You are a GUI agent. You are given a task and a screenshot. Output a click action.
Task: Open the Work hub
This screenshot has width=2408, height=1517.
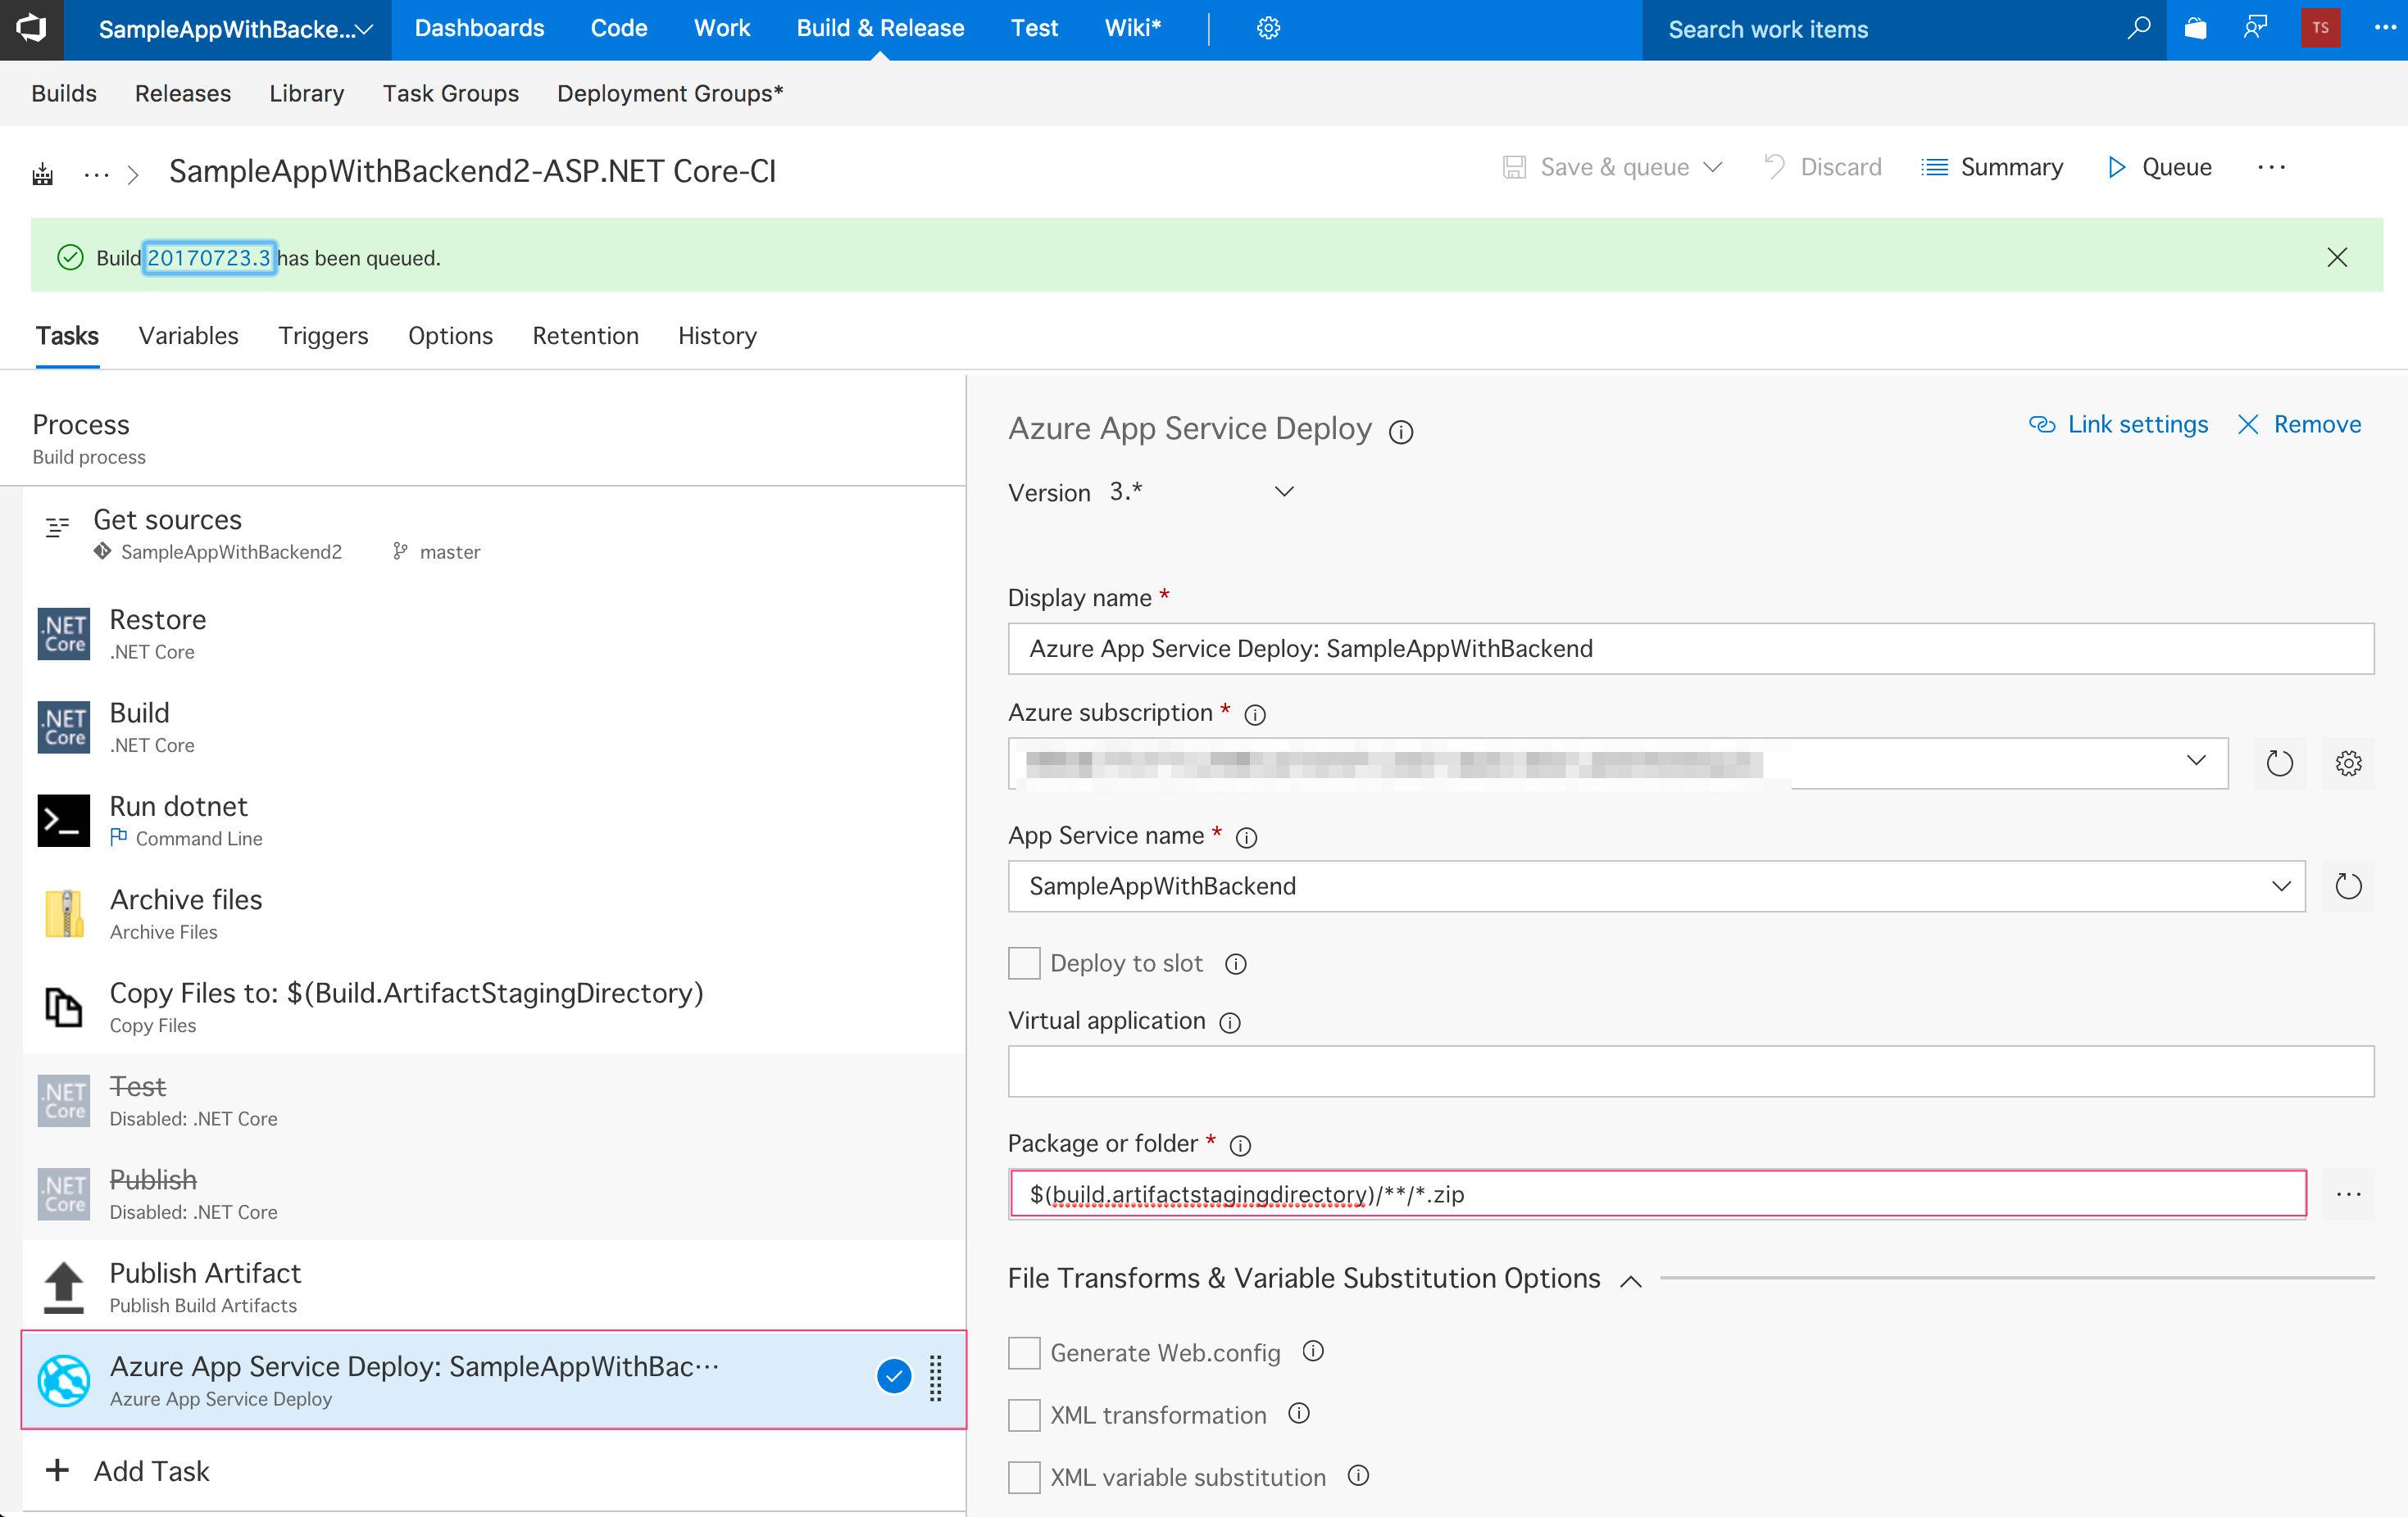[x=722, y=29]
